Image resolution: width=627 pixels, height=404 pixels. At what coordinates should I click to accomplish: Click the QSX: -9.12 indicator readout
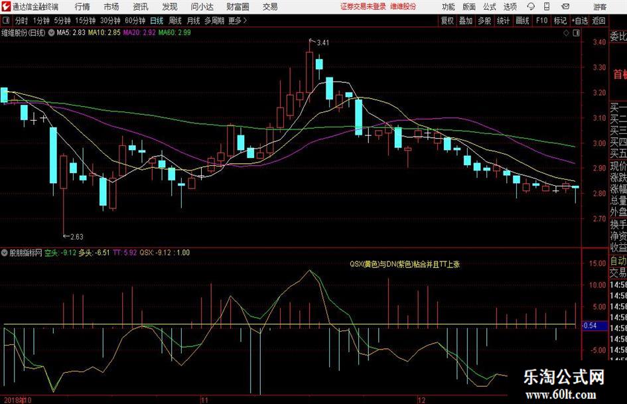(x=155, y=253)
